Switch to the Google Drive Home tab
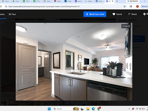Image resolution: width=148 pixels, height=111 pixels. [x=16, y=1]
